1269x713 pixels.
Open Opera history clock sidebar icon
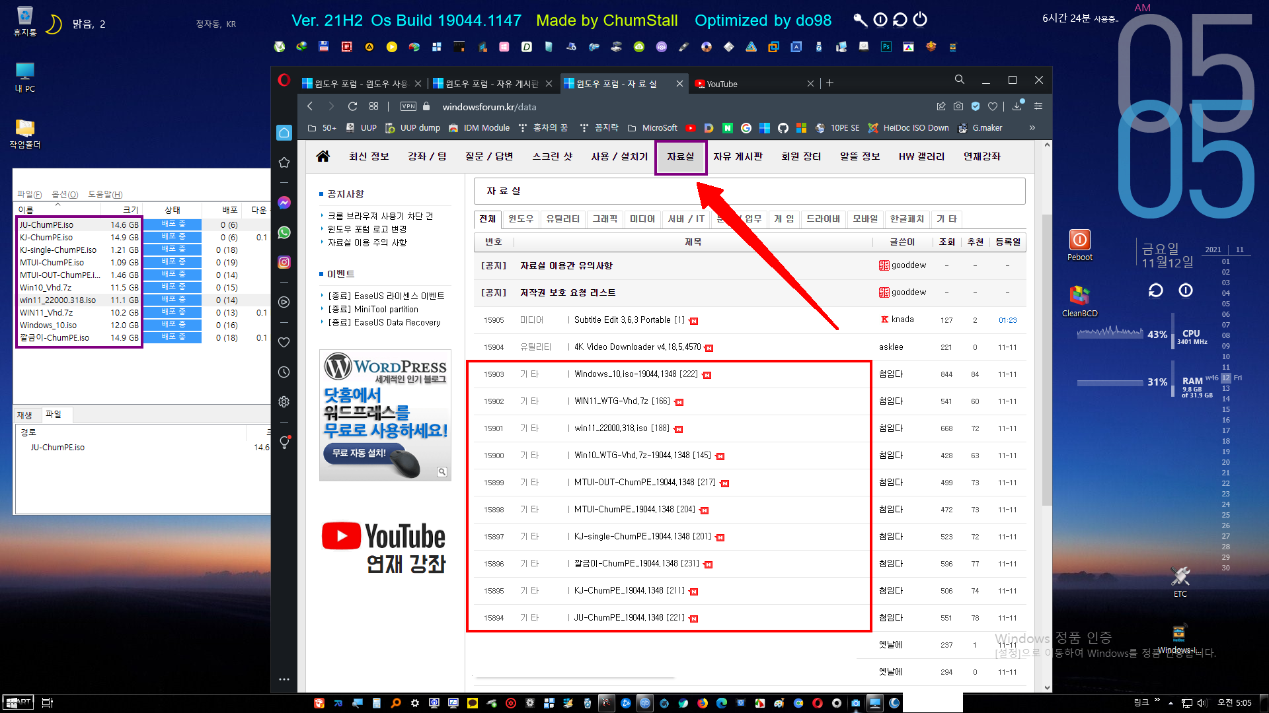284,372
